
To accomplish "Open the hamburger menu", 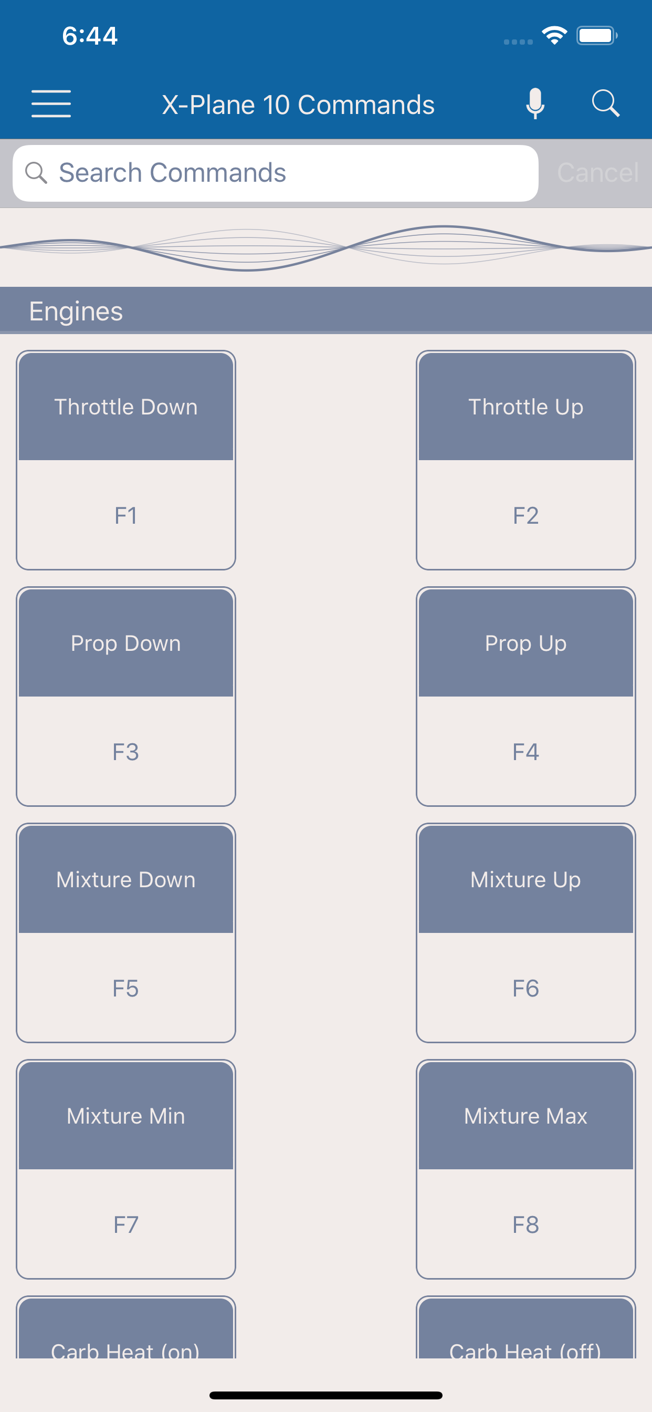I will coord(51,104).
